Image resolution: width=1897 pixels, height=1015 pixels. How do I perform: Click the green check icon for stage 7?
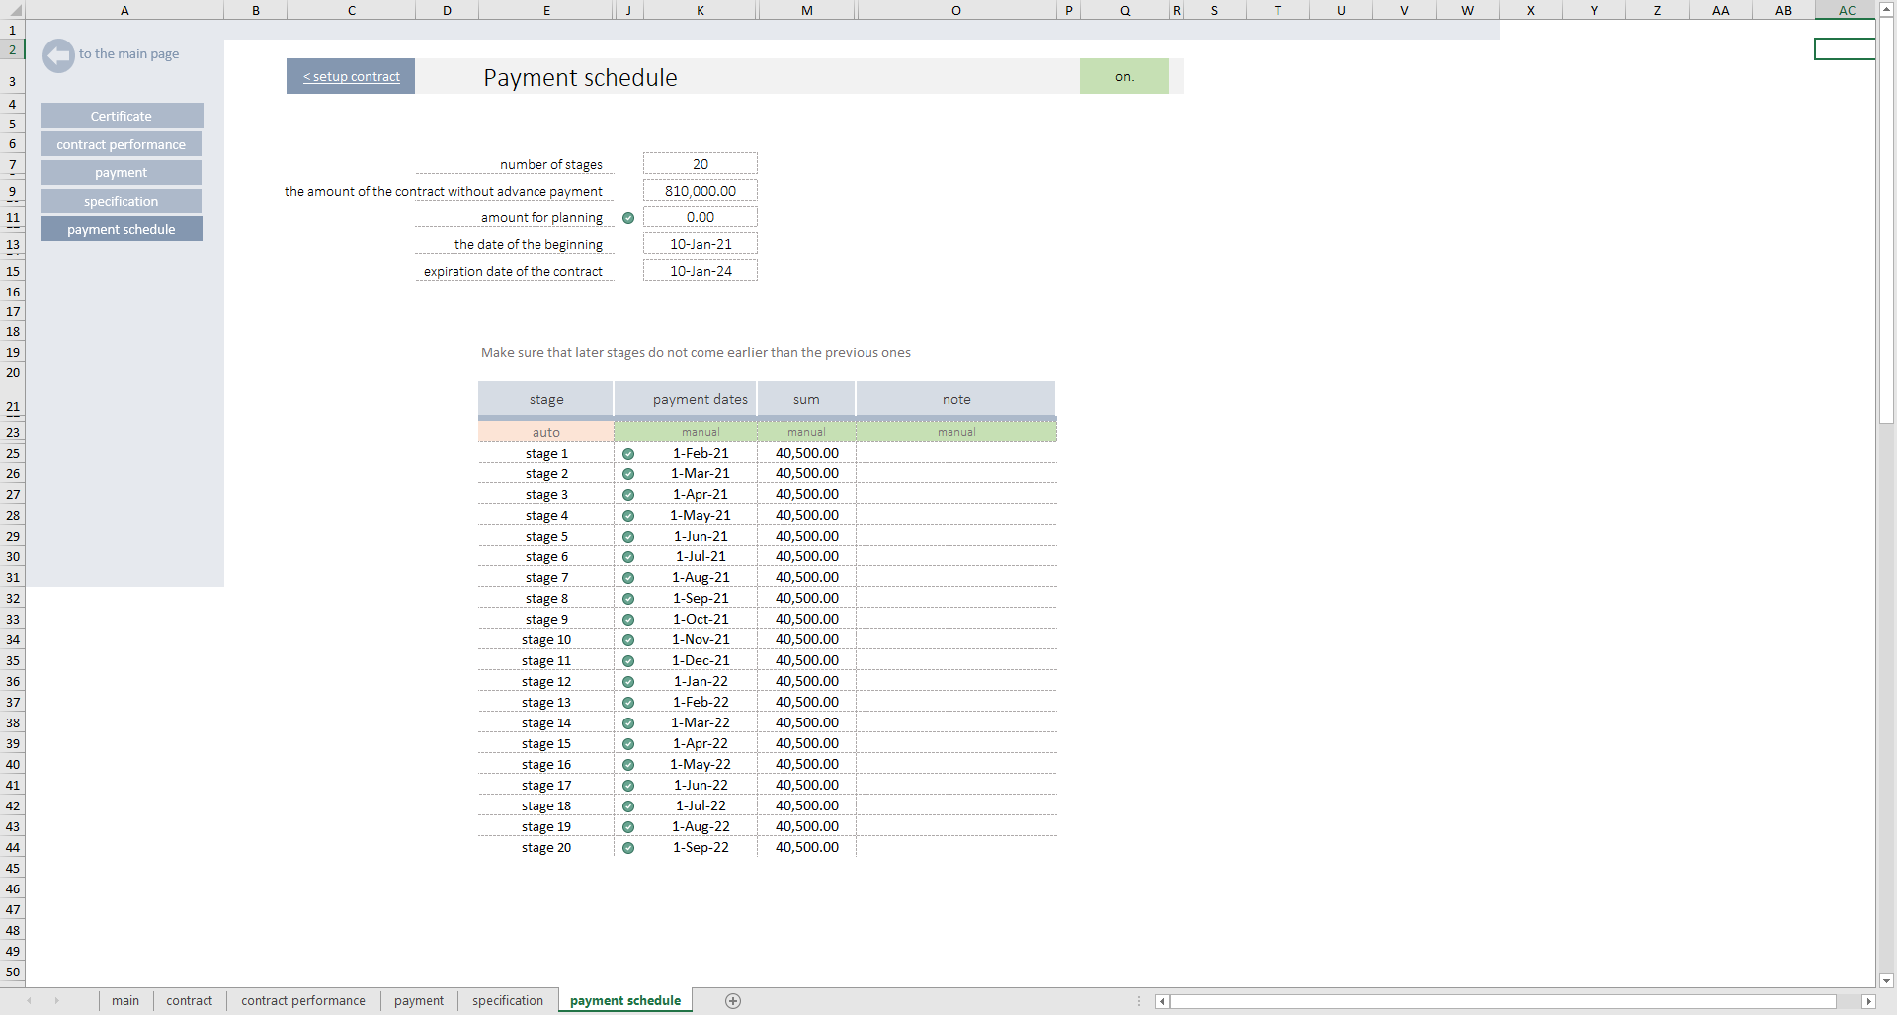(628, 578)
